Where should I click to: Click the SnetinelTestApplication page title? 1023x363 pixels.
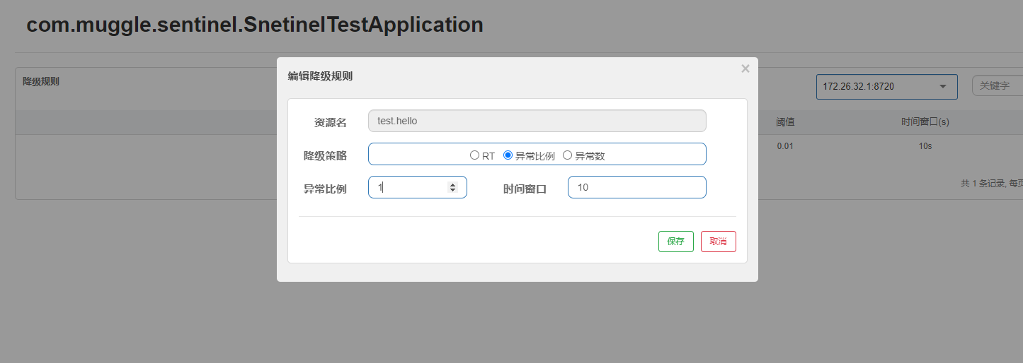[x=255, y=25]
